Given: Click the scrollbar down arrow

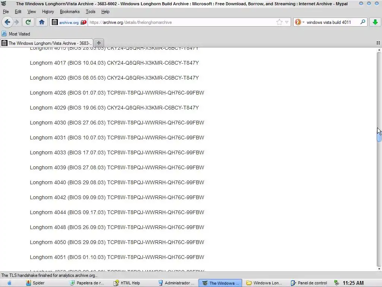Looking at the screenshot, I should coord(379,269).
